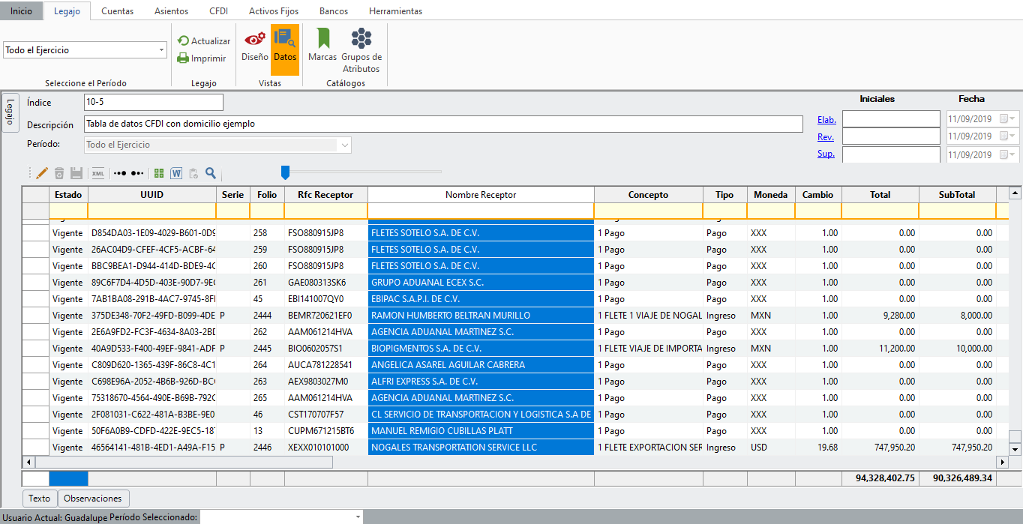This screenshot has height=524, width=1023.
Task: Click Actualizar to refresh the legajo
Action: [x=203, y=41]
